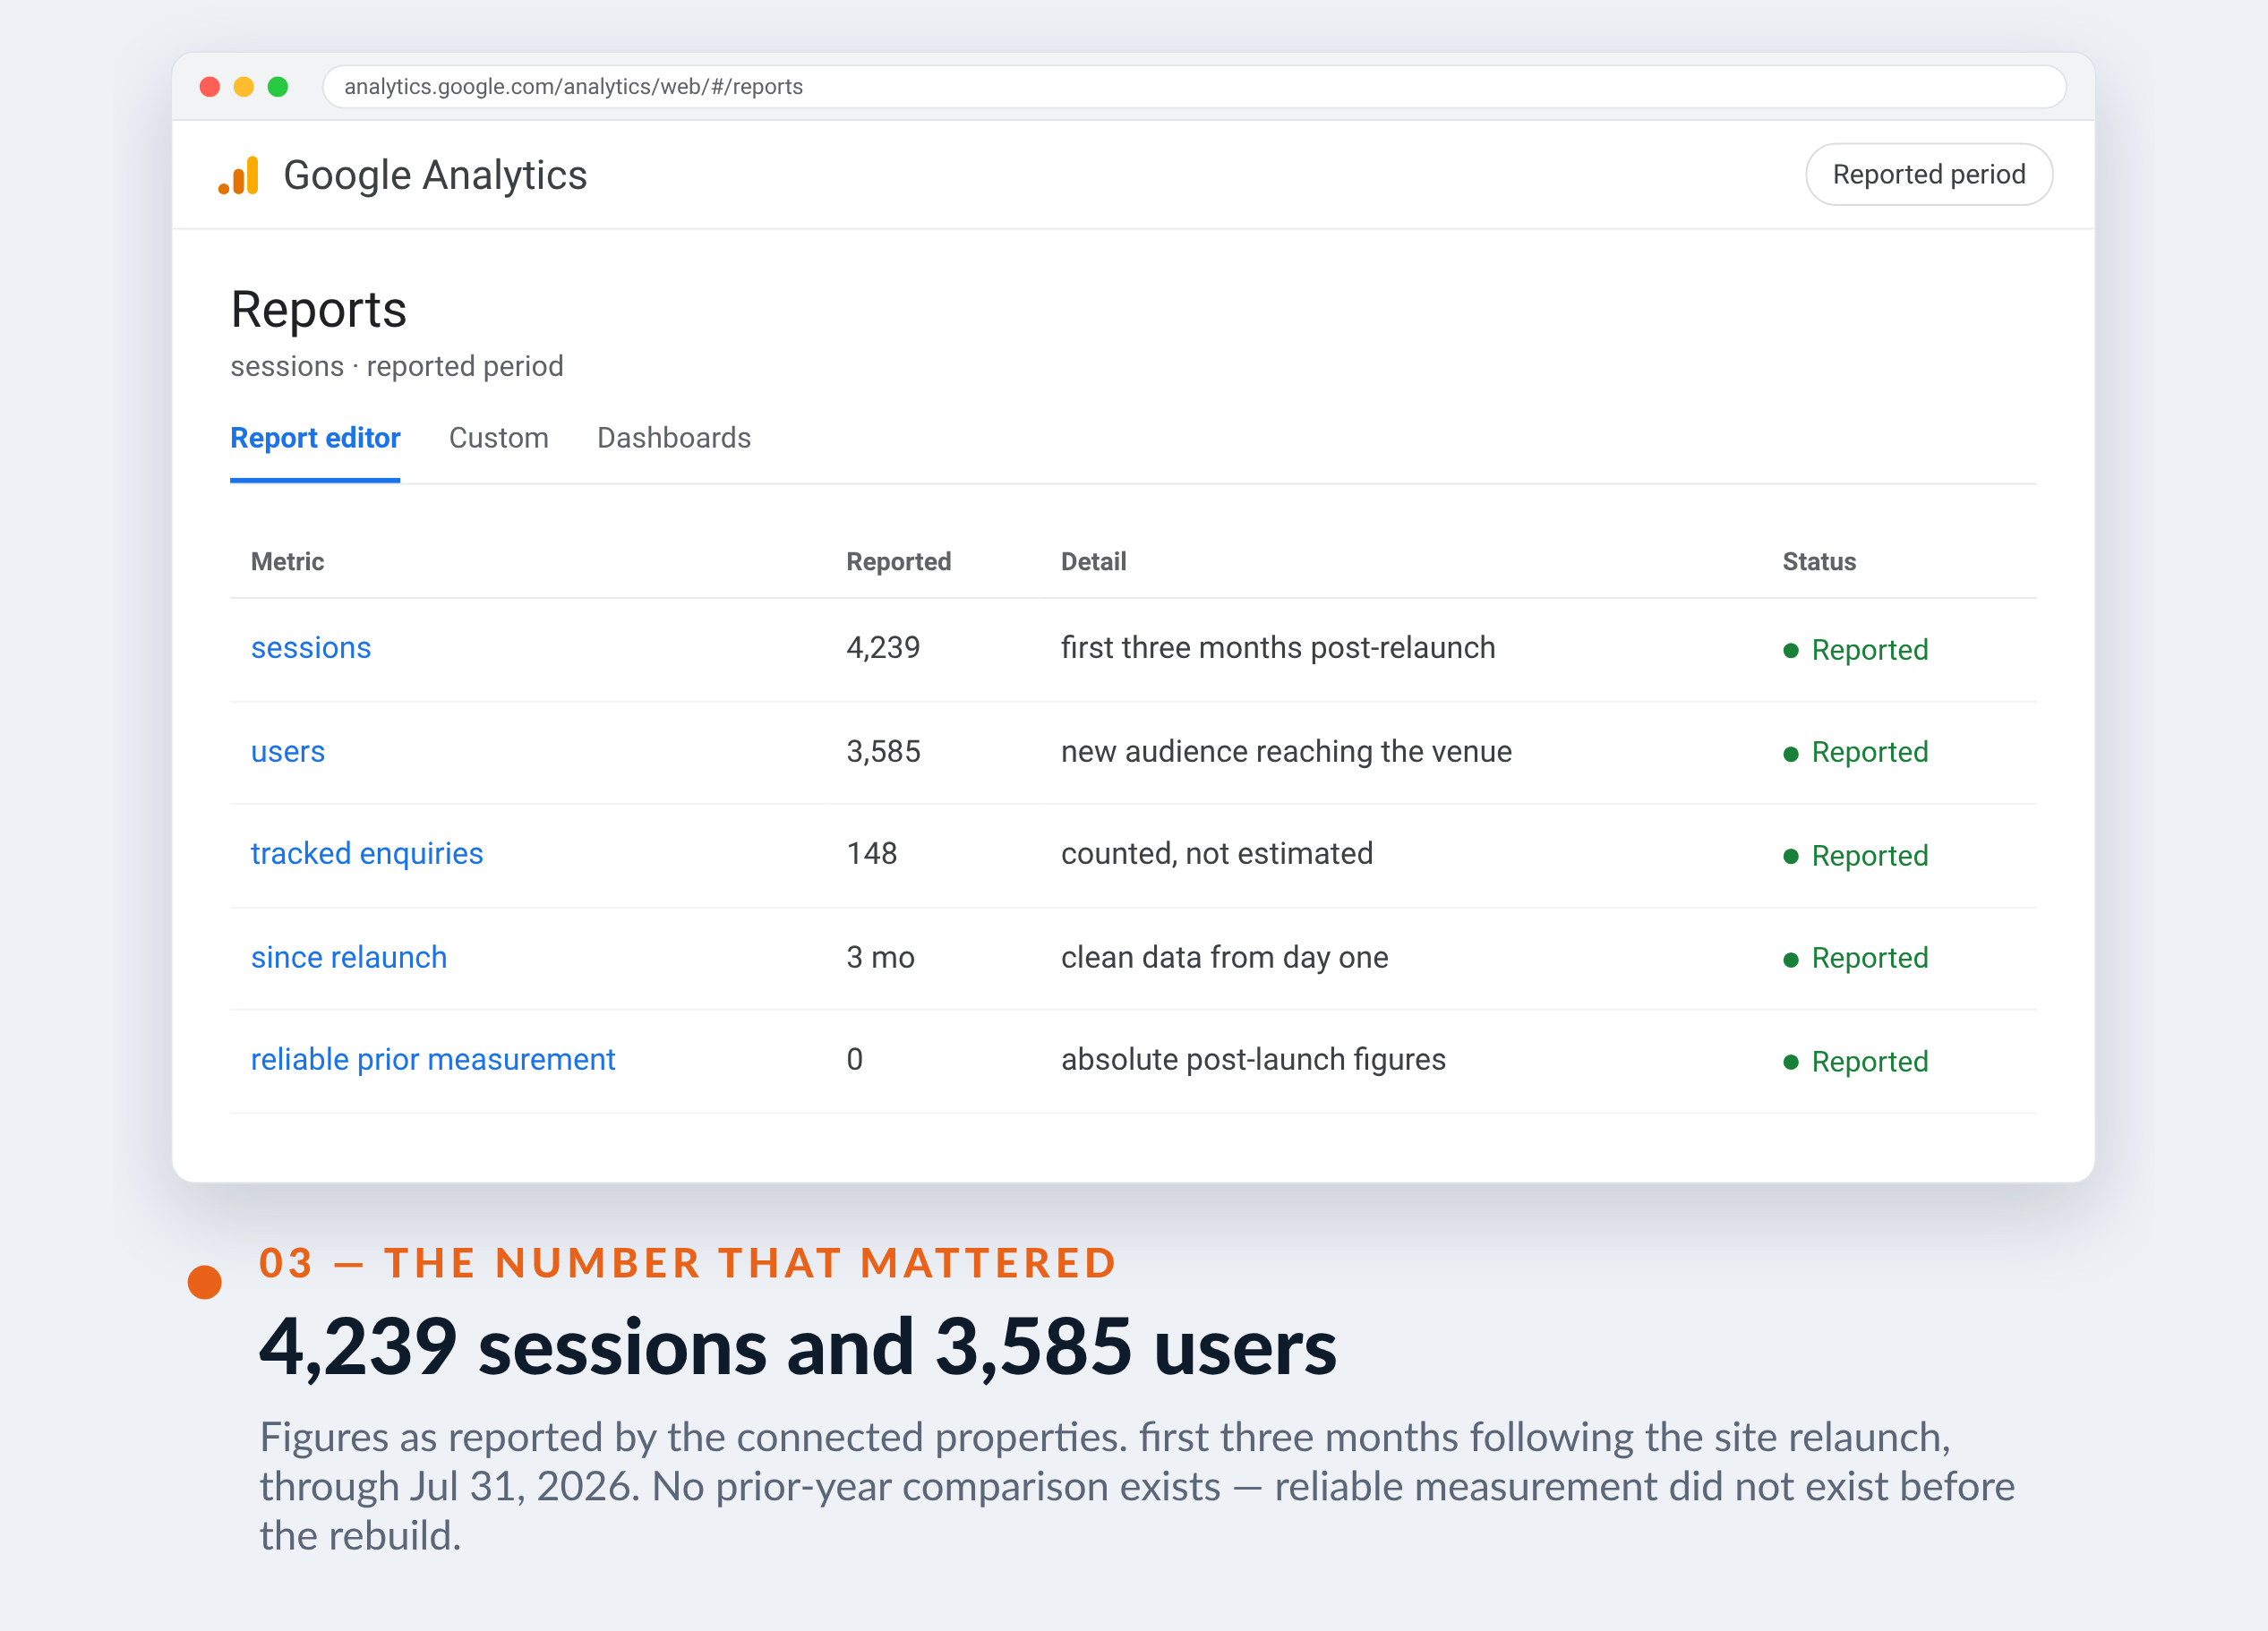
Task: Open the since relaunch metric link
Action: [x=349, y=958]
